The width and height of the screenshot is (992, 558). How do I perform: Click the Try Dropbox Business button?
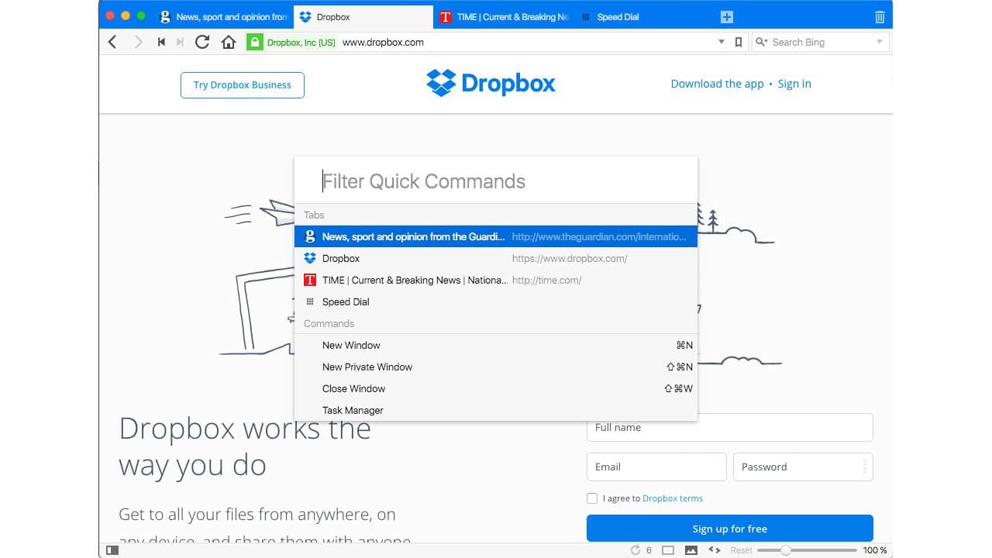tap(243, 85)
